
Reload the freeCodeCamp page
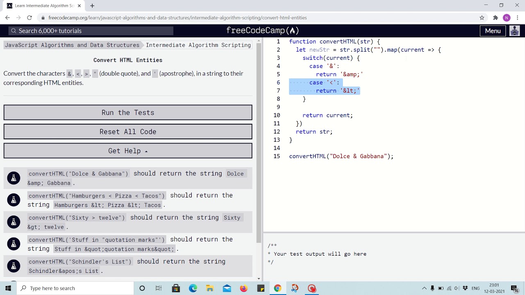(29, 18)
